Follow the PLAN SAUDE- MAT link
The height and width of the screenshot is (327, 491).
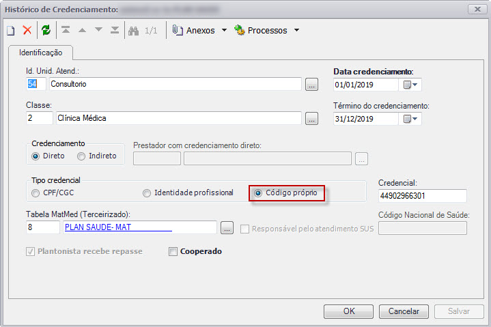(x=98, y=227)
